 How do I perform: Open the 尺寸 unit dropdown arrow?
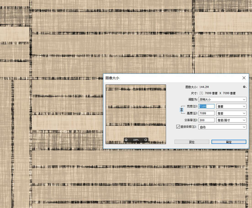(x=201, y=93)
